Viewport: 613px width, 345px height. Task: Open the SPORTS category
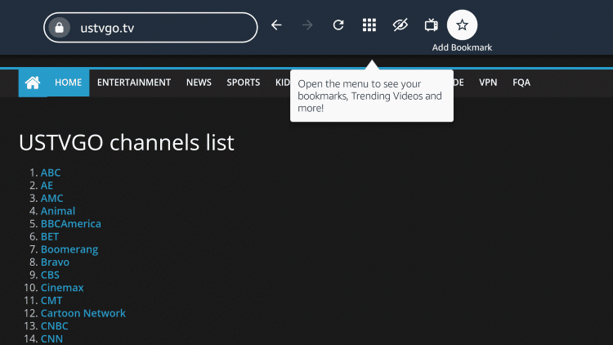point(244,83)
